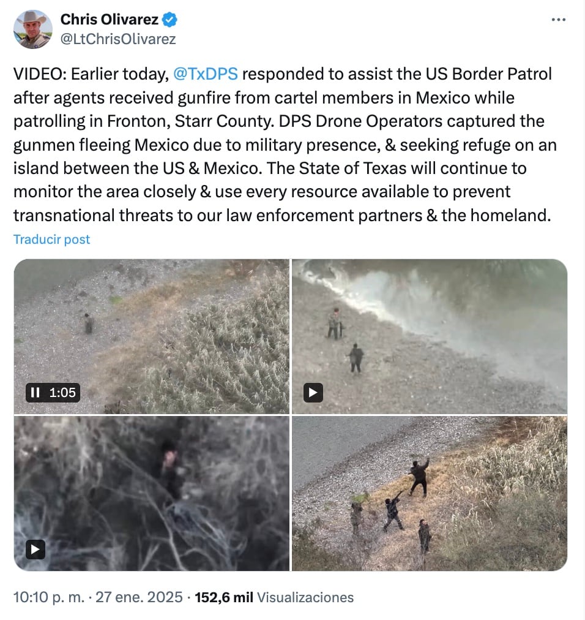Click the Traducir post link
The width and height of the screenshot is (585, 620).
click(x=52, y=239)
